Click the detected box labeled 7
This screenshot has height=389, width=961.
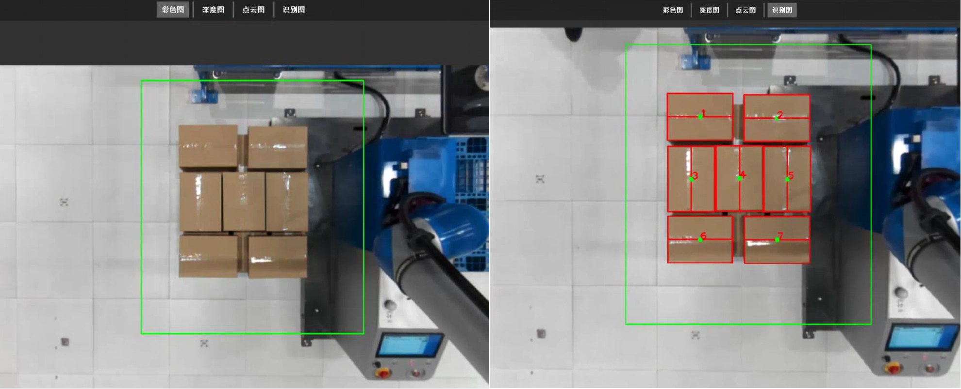pos(777,240)
